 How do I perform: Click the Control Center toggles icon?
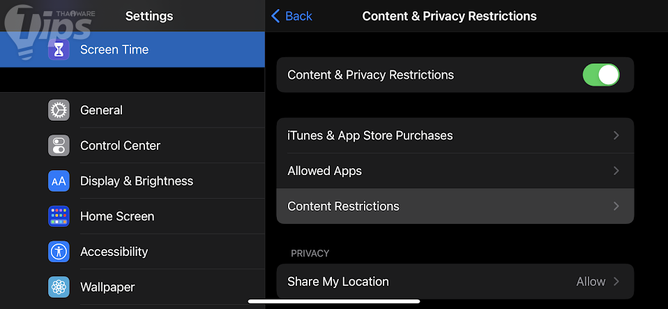pyautogui.click(x=59, y=146)
